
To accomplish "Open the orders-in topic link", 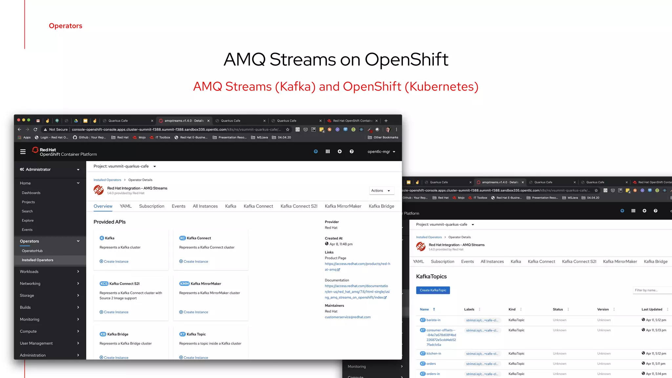I will click(x=433, y=374).
